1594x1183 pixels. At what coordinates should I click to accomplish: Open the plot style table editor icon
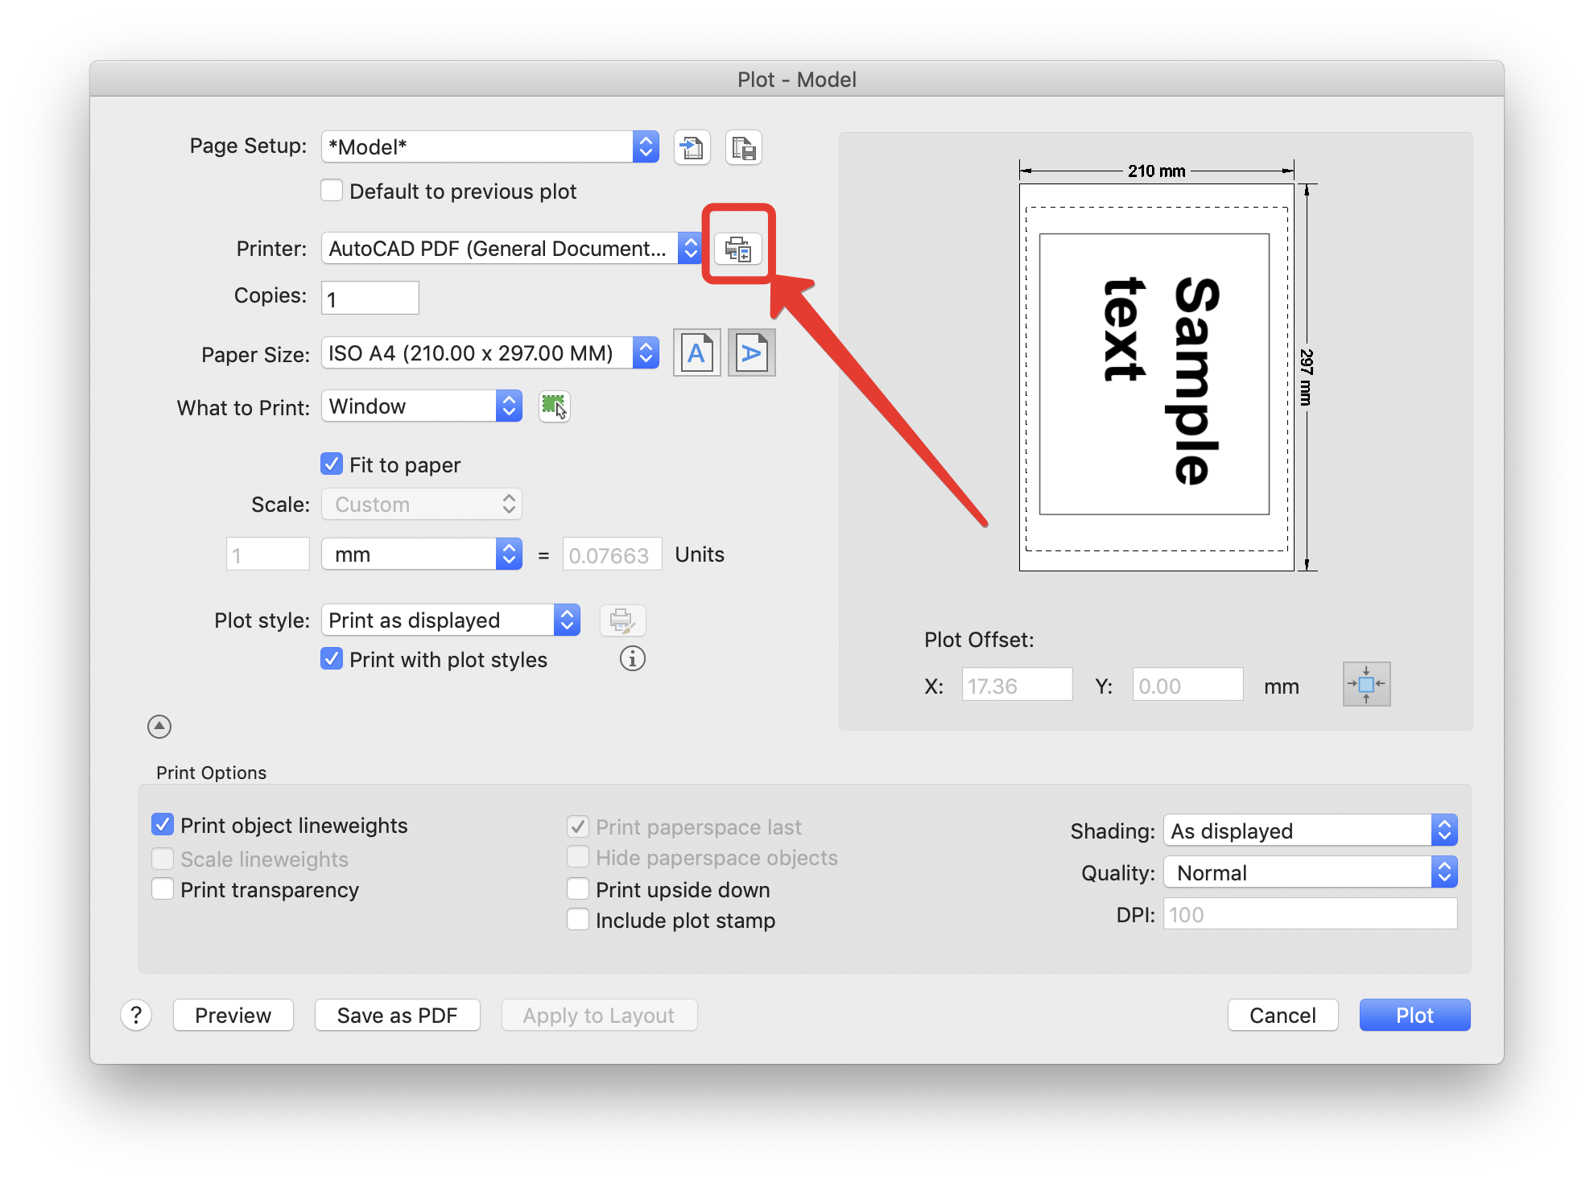[623, 620]
